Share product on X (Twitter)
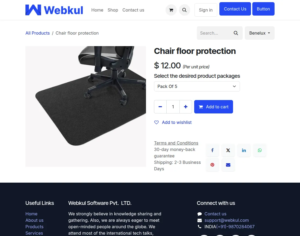 click(228, 150)
